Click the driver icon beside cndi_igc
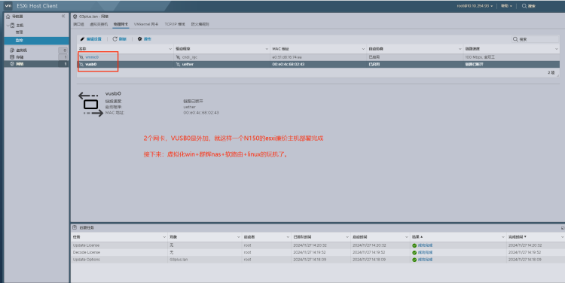 [178, 57]
